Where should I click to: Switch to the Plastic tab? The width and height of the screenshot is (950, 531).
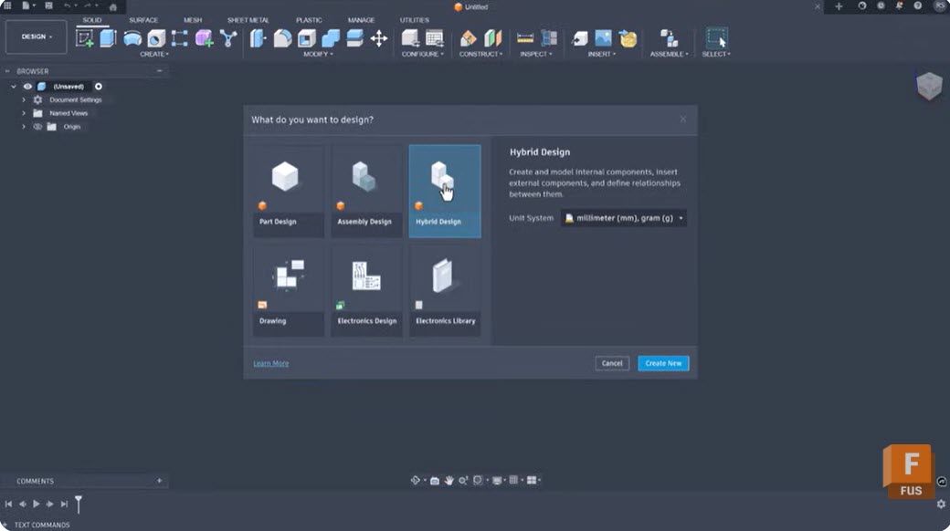click(309, 20)
